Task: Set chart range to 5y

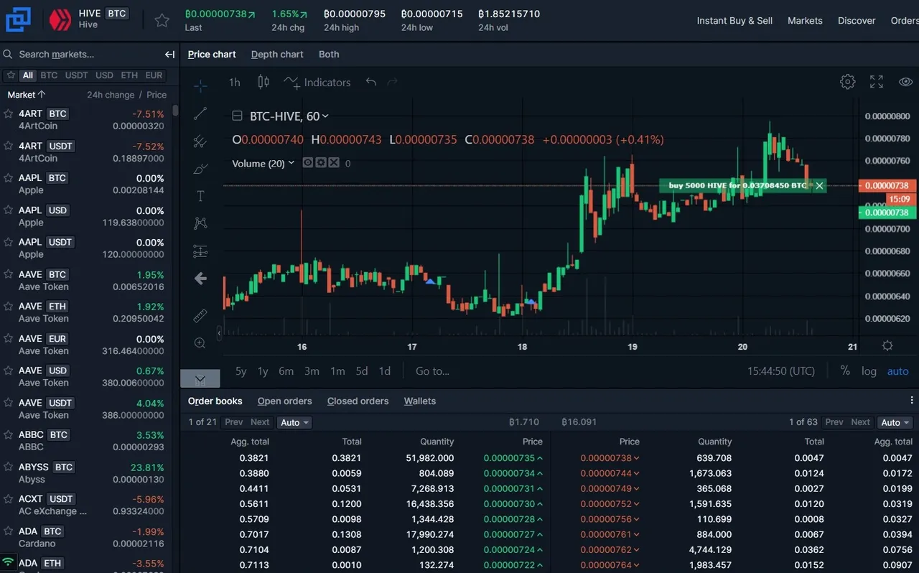Action: (x=241, y=371)
